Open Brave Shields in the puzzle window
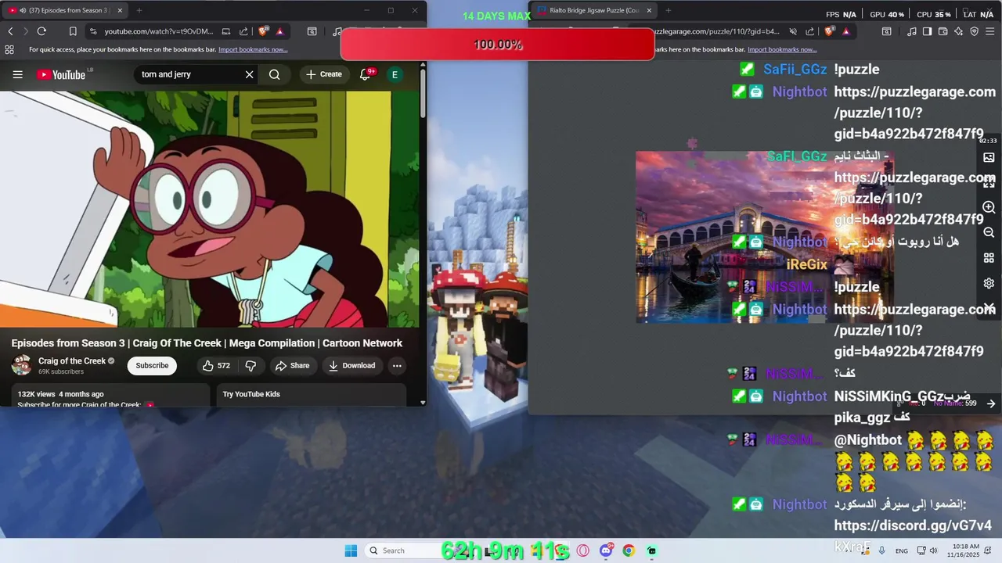Screen dimensions: 1002x563 pos(830,31)
